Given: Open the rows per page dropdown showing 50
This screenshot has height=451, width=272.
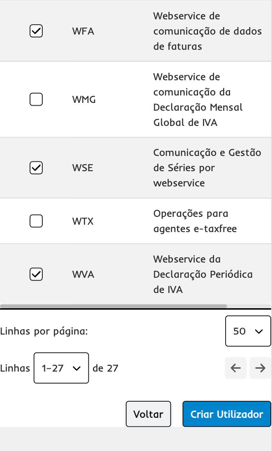Looking at the screenshot, I should [x=248, y=331].
